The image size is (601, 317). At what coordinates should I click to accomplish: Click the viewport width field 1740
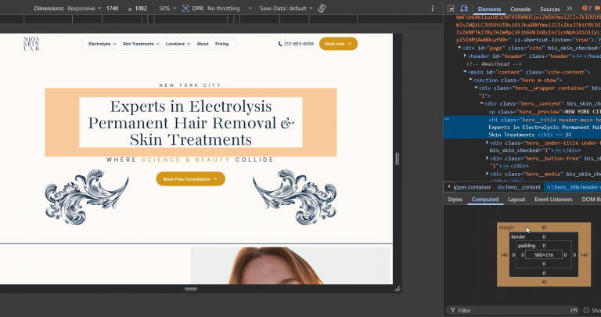(113, 9)
